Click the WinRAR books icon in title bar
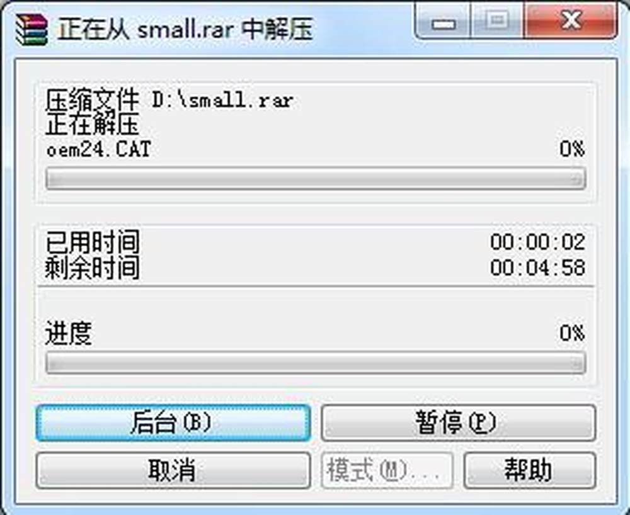The height and width of the screenshot is (515, 630). coord(31,29)
